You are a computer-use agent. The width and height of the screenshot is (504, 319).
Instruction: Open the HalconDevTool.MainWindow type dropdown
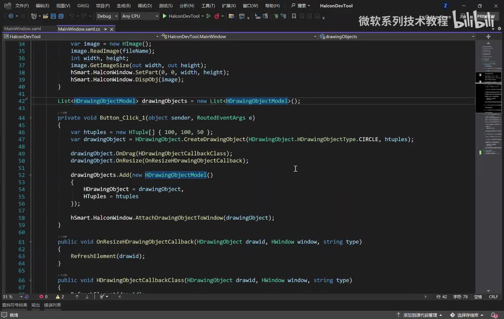click(x=239, y=36)
